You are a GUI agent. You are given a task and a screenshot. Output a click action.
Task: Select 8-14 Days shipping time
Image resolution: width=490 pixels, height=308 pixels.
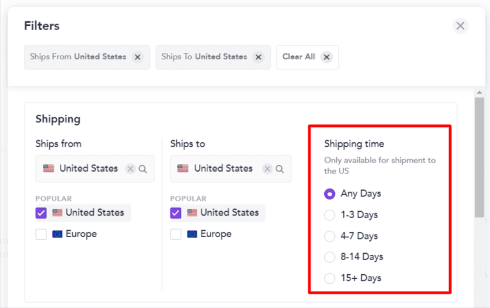329,257
